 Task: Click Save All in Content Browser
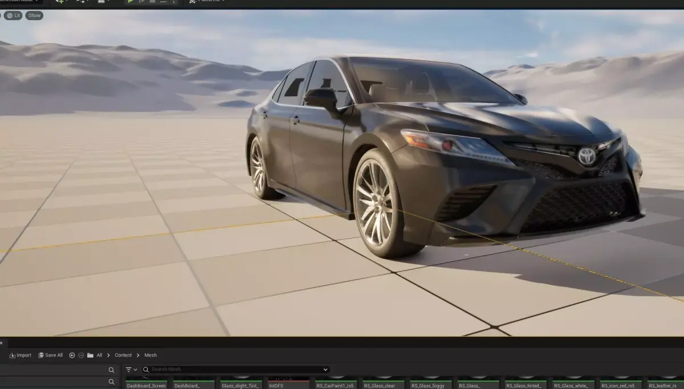[x=50, y=355]
